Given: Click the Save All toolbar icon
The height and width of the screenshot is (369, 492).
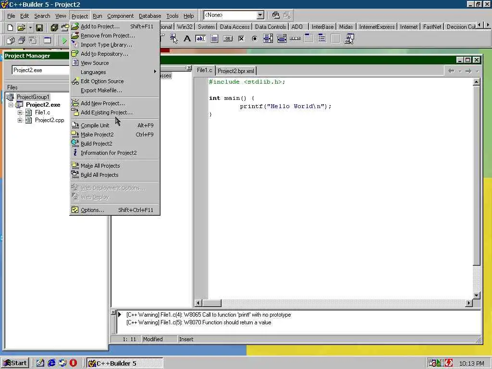Looking at the screenshot, I should click(x=54, y=27).
